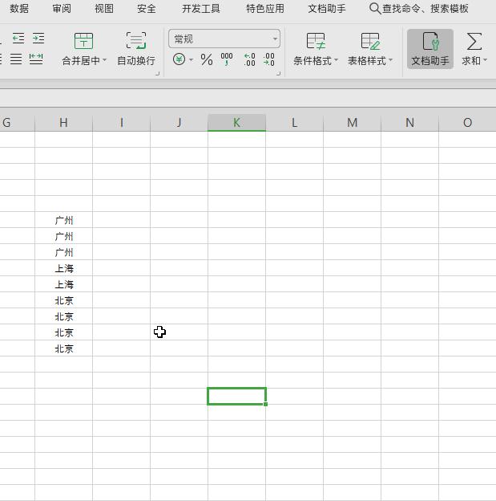Image resolution: width=496 pixels, height=501 pixels.
Task: Open the 常规 number format combo box
Action: pos(224,39)
